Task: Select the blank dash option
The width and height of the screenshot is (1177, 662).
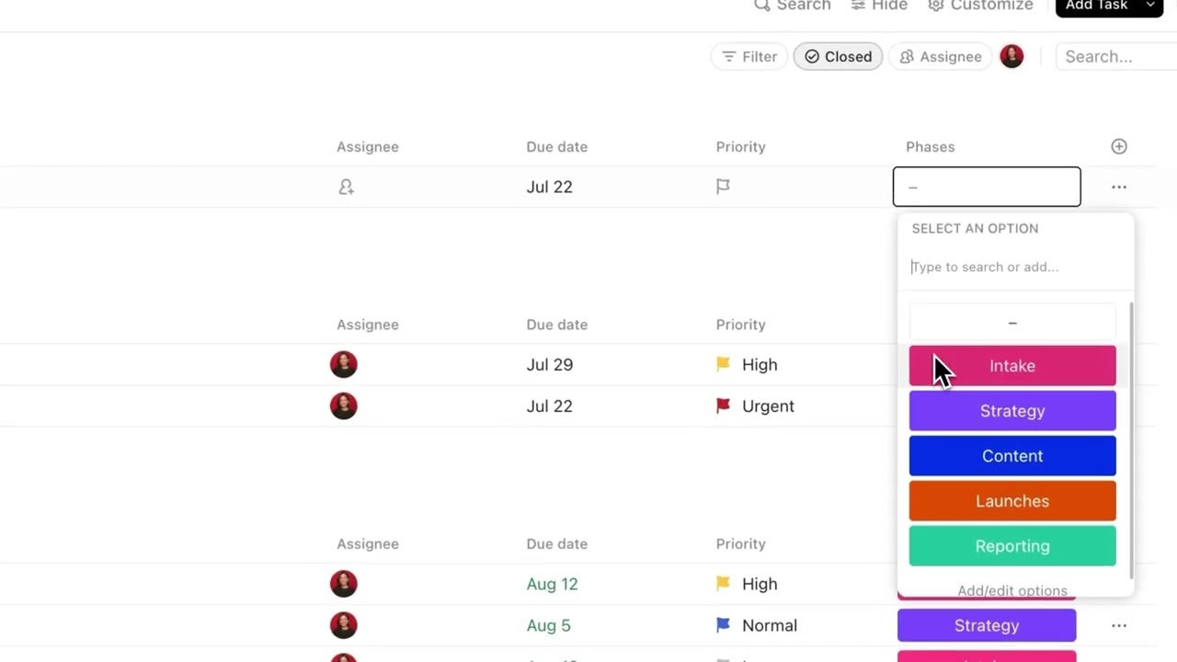Action: pyautogui.click(x=1012, y=323)
